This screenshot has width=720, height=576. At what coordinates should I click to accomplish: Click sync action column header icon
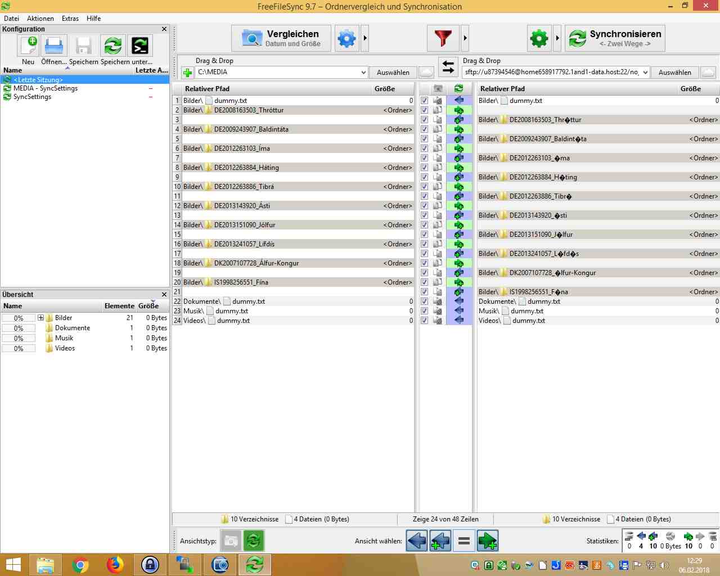[459, 89]
